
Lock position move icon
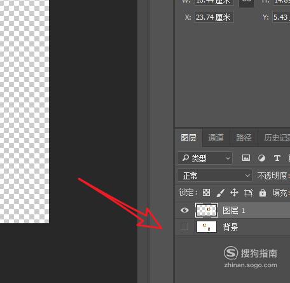[234, 193]
